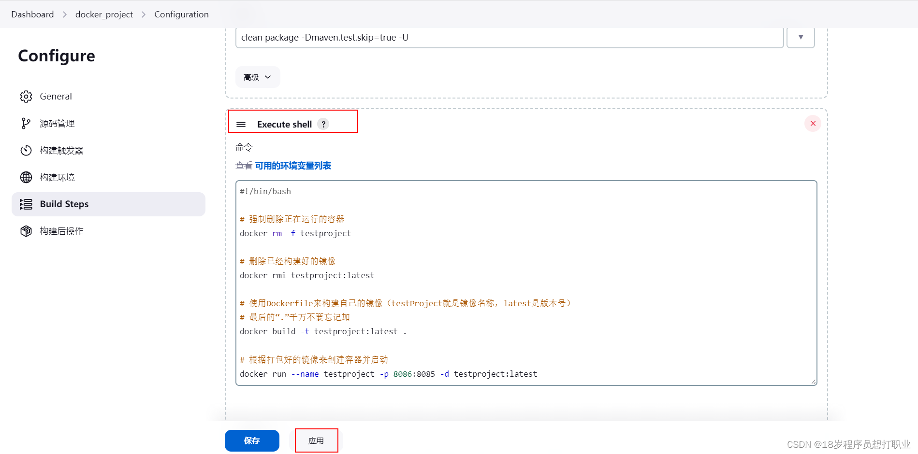
Task: Click the '# 删除已经构建好的镜像' comment
Action: pyautogui.click(x=288, y=261)
